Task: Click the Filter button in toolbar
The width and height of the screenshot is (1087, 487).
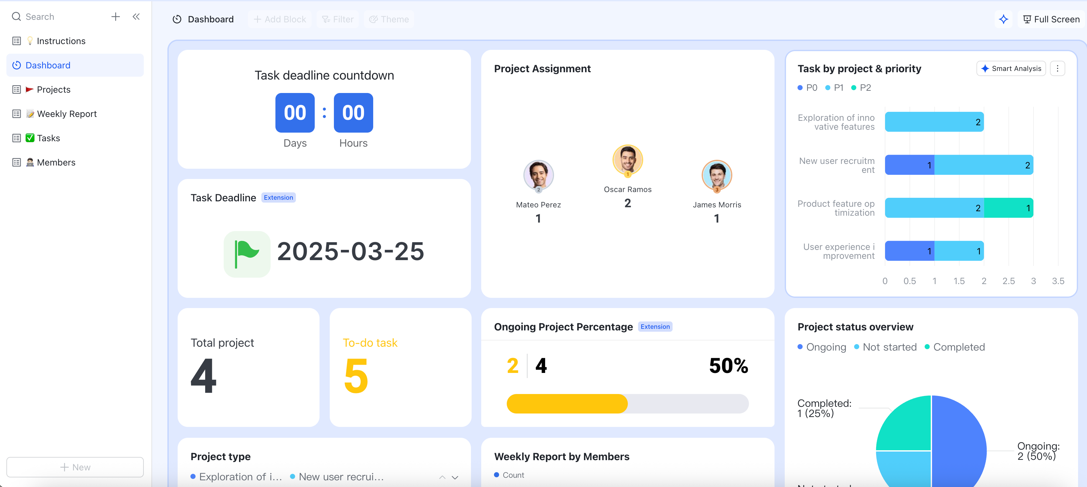Action: click(x=338, y=19)
